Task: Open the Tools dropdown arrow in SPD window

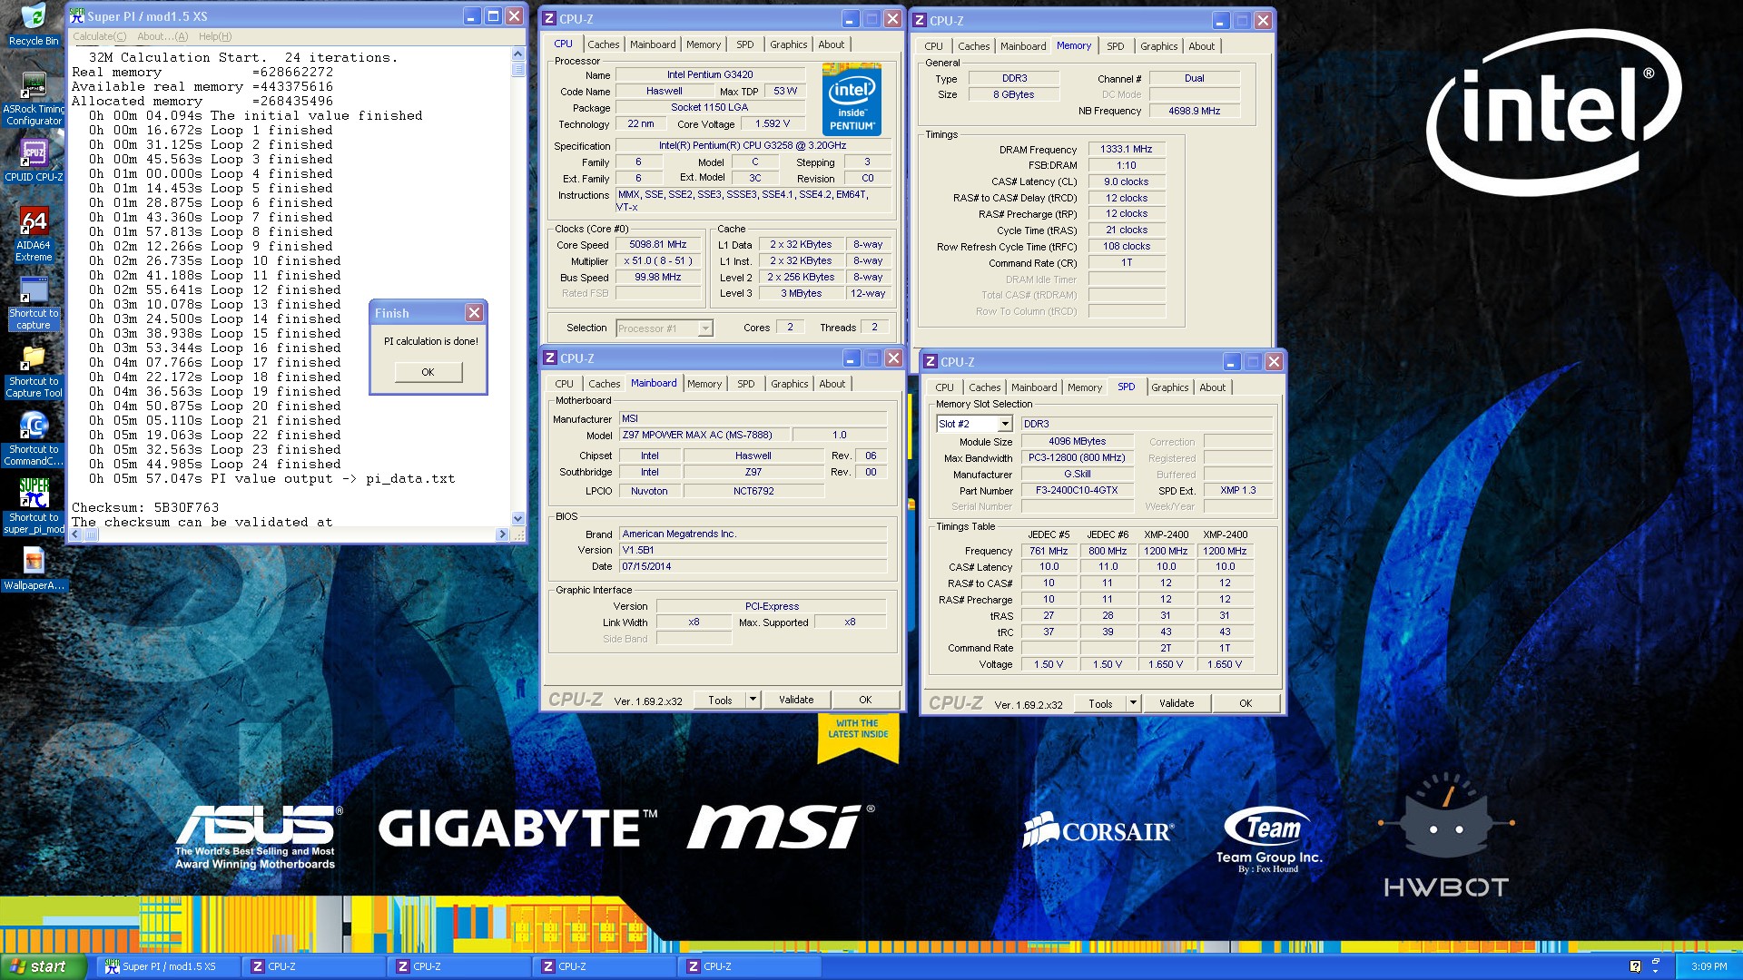Action: pos(1132,703)
